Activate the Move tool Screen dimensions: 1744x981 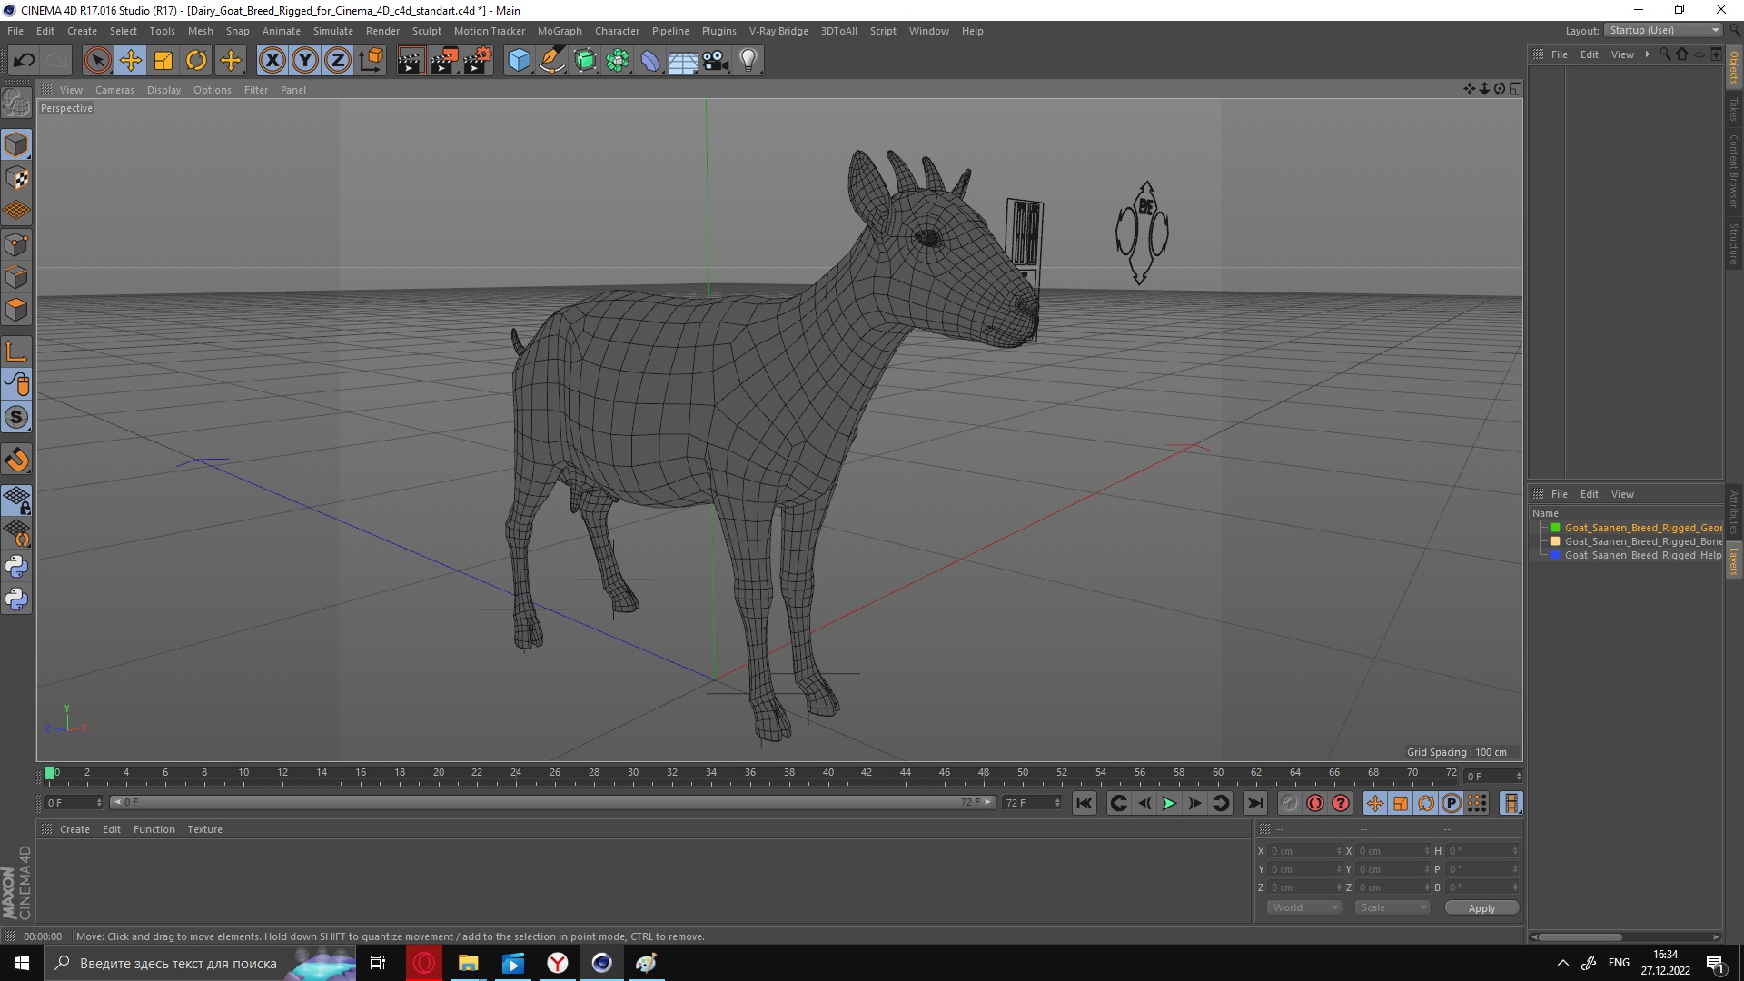[x=131, y=61]
